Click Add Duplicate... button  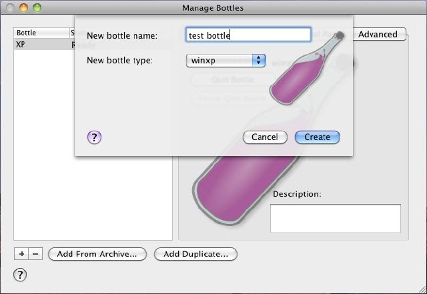[x=195, y=254]
